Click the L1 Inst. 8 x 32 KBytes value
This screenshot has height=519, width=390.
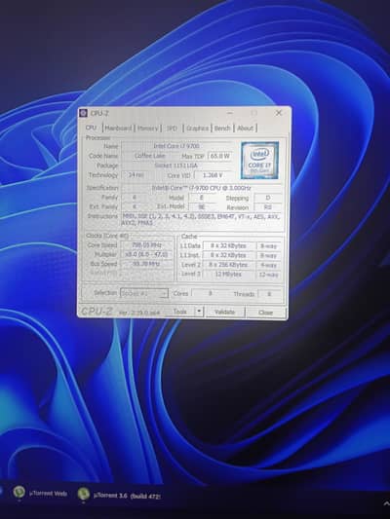[x=228, y=255]
